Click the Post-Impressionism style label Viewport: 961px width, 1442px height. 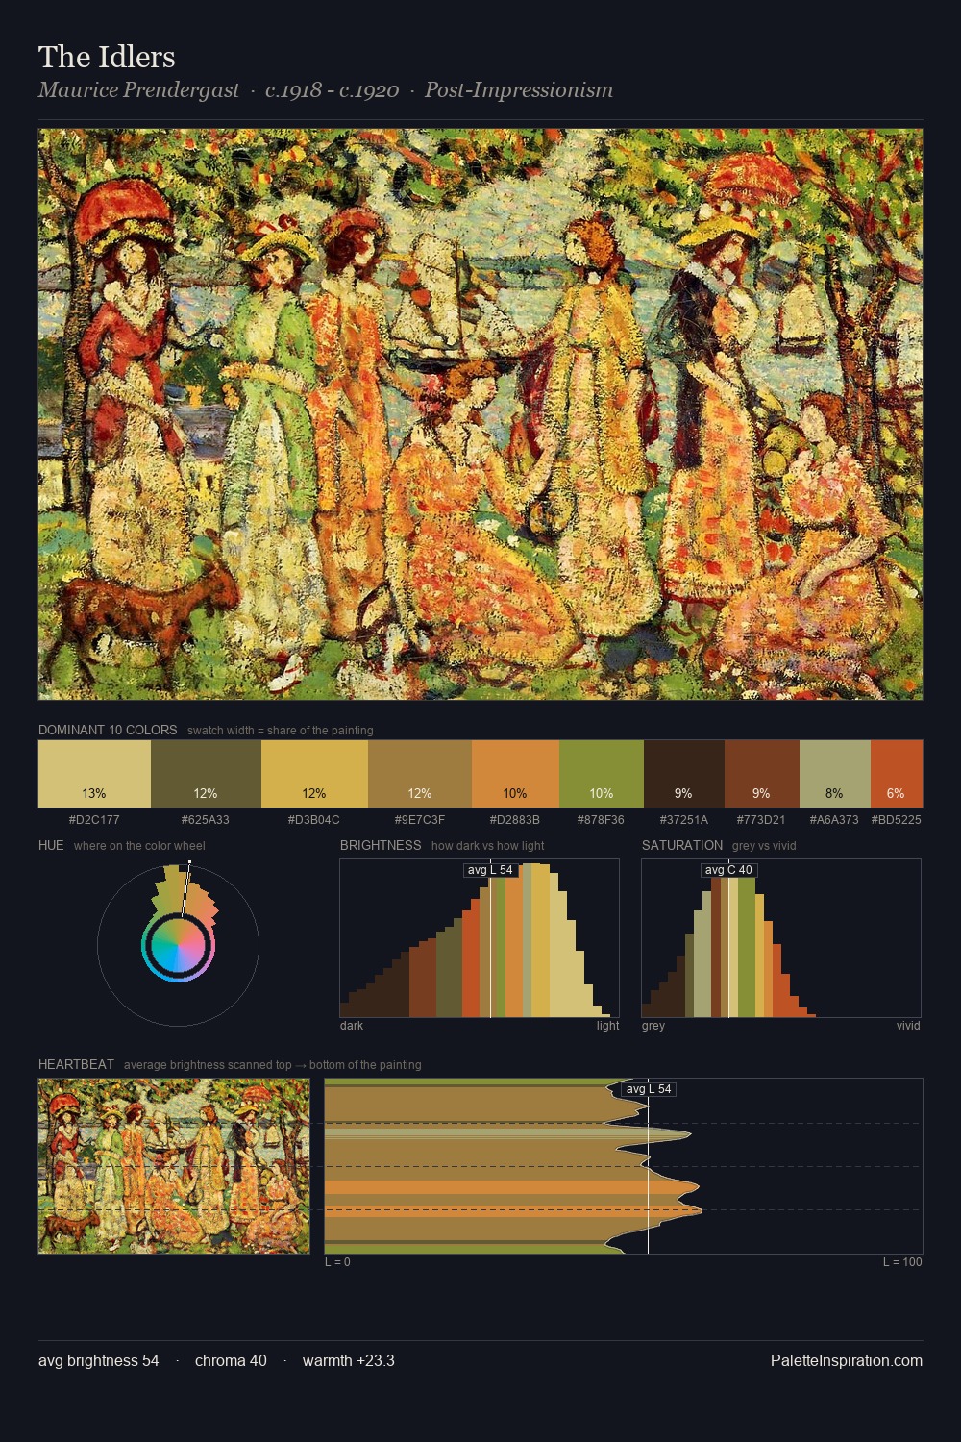[x=519, y=90]
